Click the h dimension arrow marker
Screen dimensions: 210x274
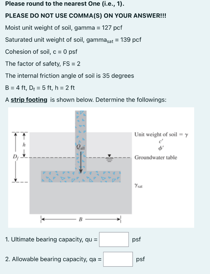24,144
